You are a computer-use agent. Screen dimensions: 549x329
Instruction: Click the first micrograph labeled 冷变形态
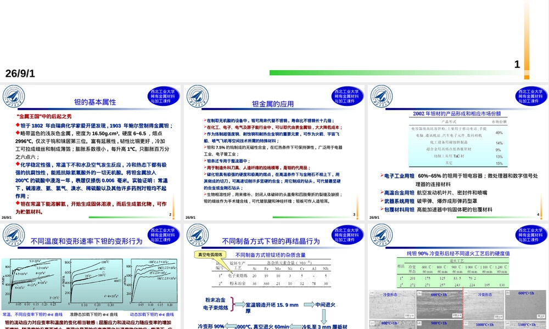[x=392, y=304]
